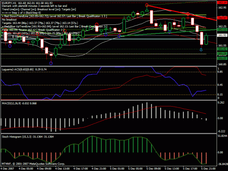Click the 'Targets: 163.44 (86p.)' line
Screen dimensions: 228x171
40,23
